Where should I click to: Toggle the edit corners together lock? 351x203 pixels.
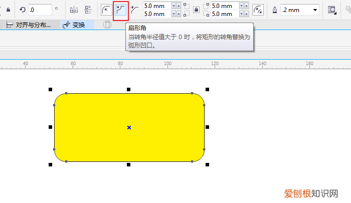click(196, 10)
